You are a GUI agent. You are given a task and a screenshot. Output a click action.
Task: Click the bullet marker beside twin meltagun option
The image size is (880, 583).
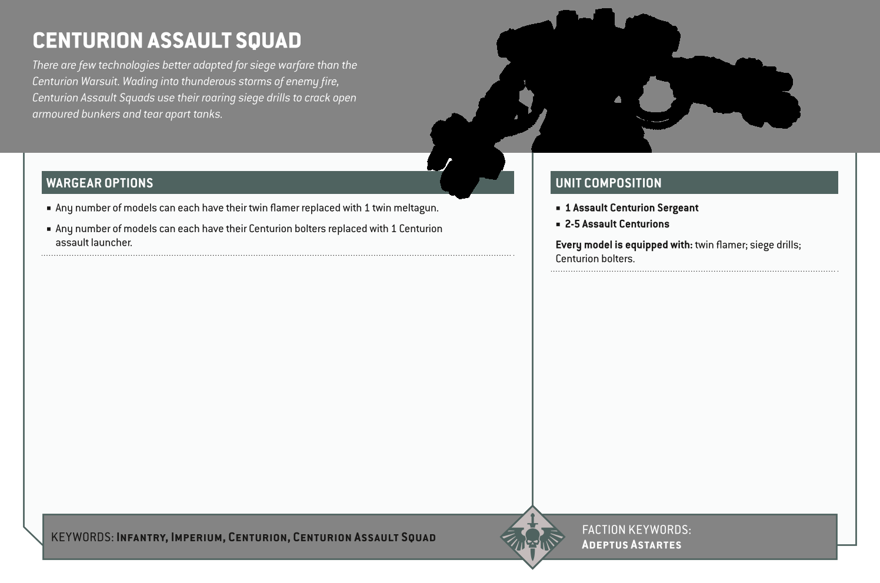[x=49, y=207]
